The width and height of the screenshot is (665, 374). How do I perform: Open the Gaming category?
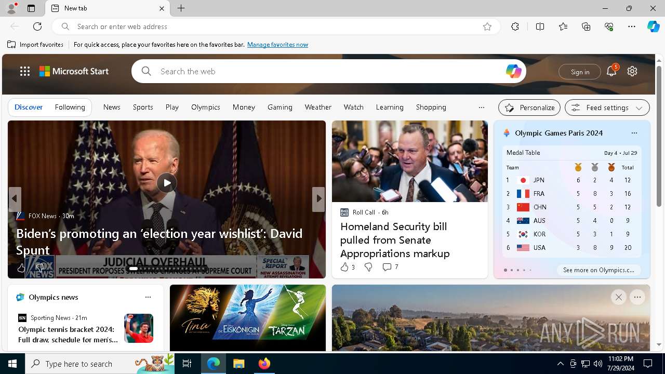tap(280, 107)
